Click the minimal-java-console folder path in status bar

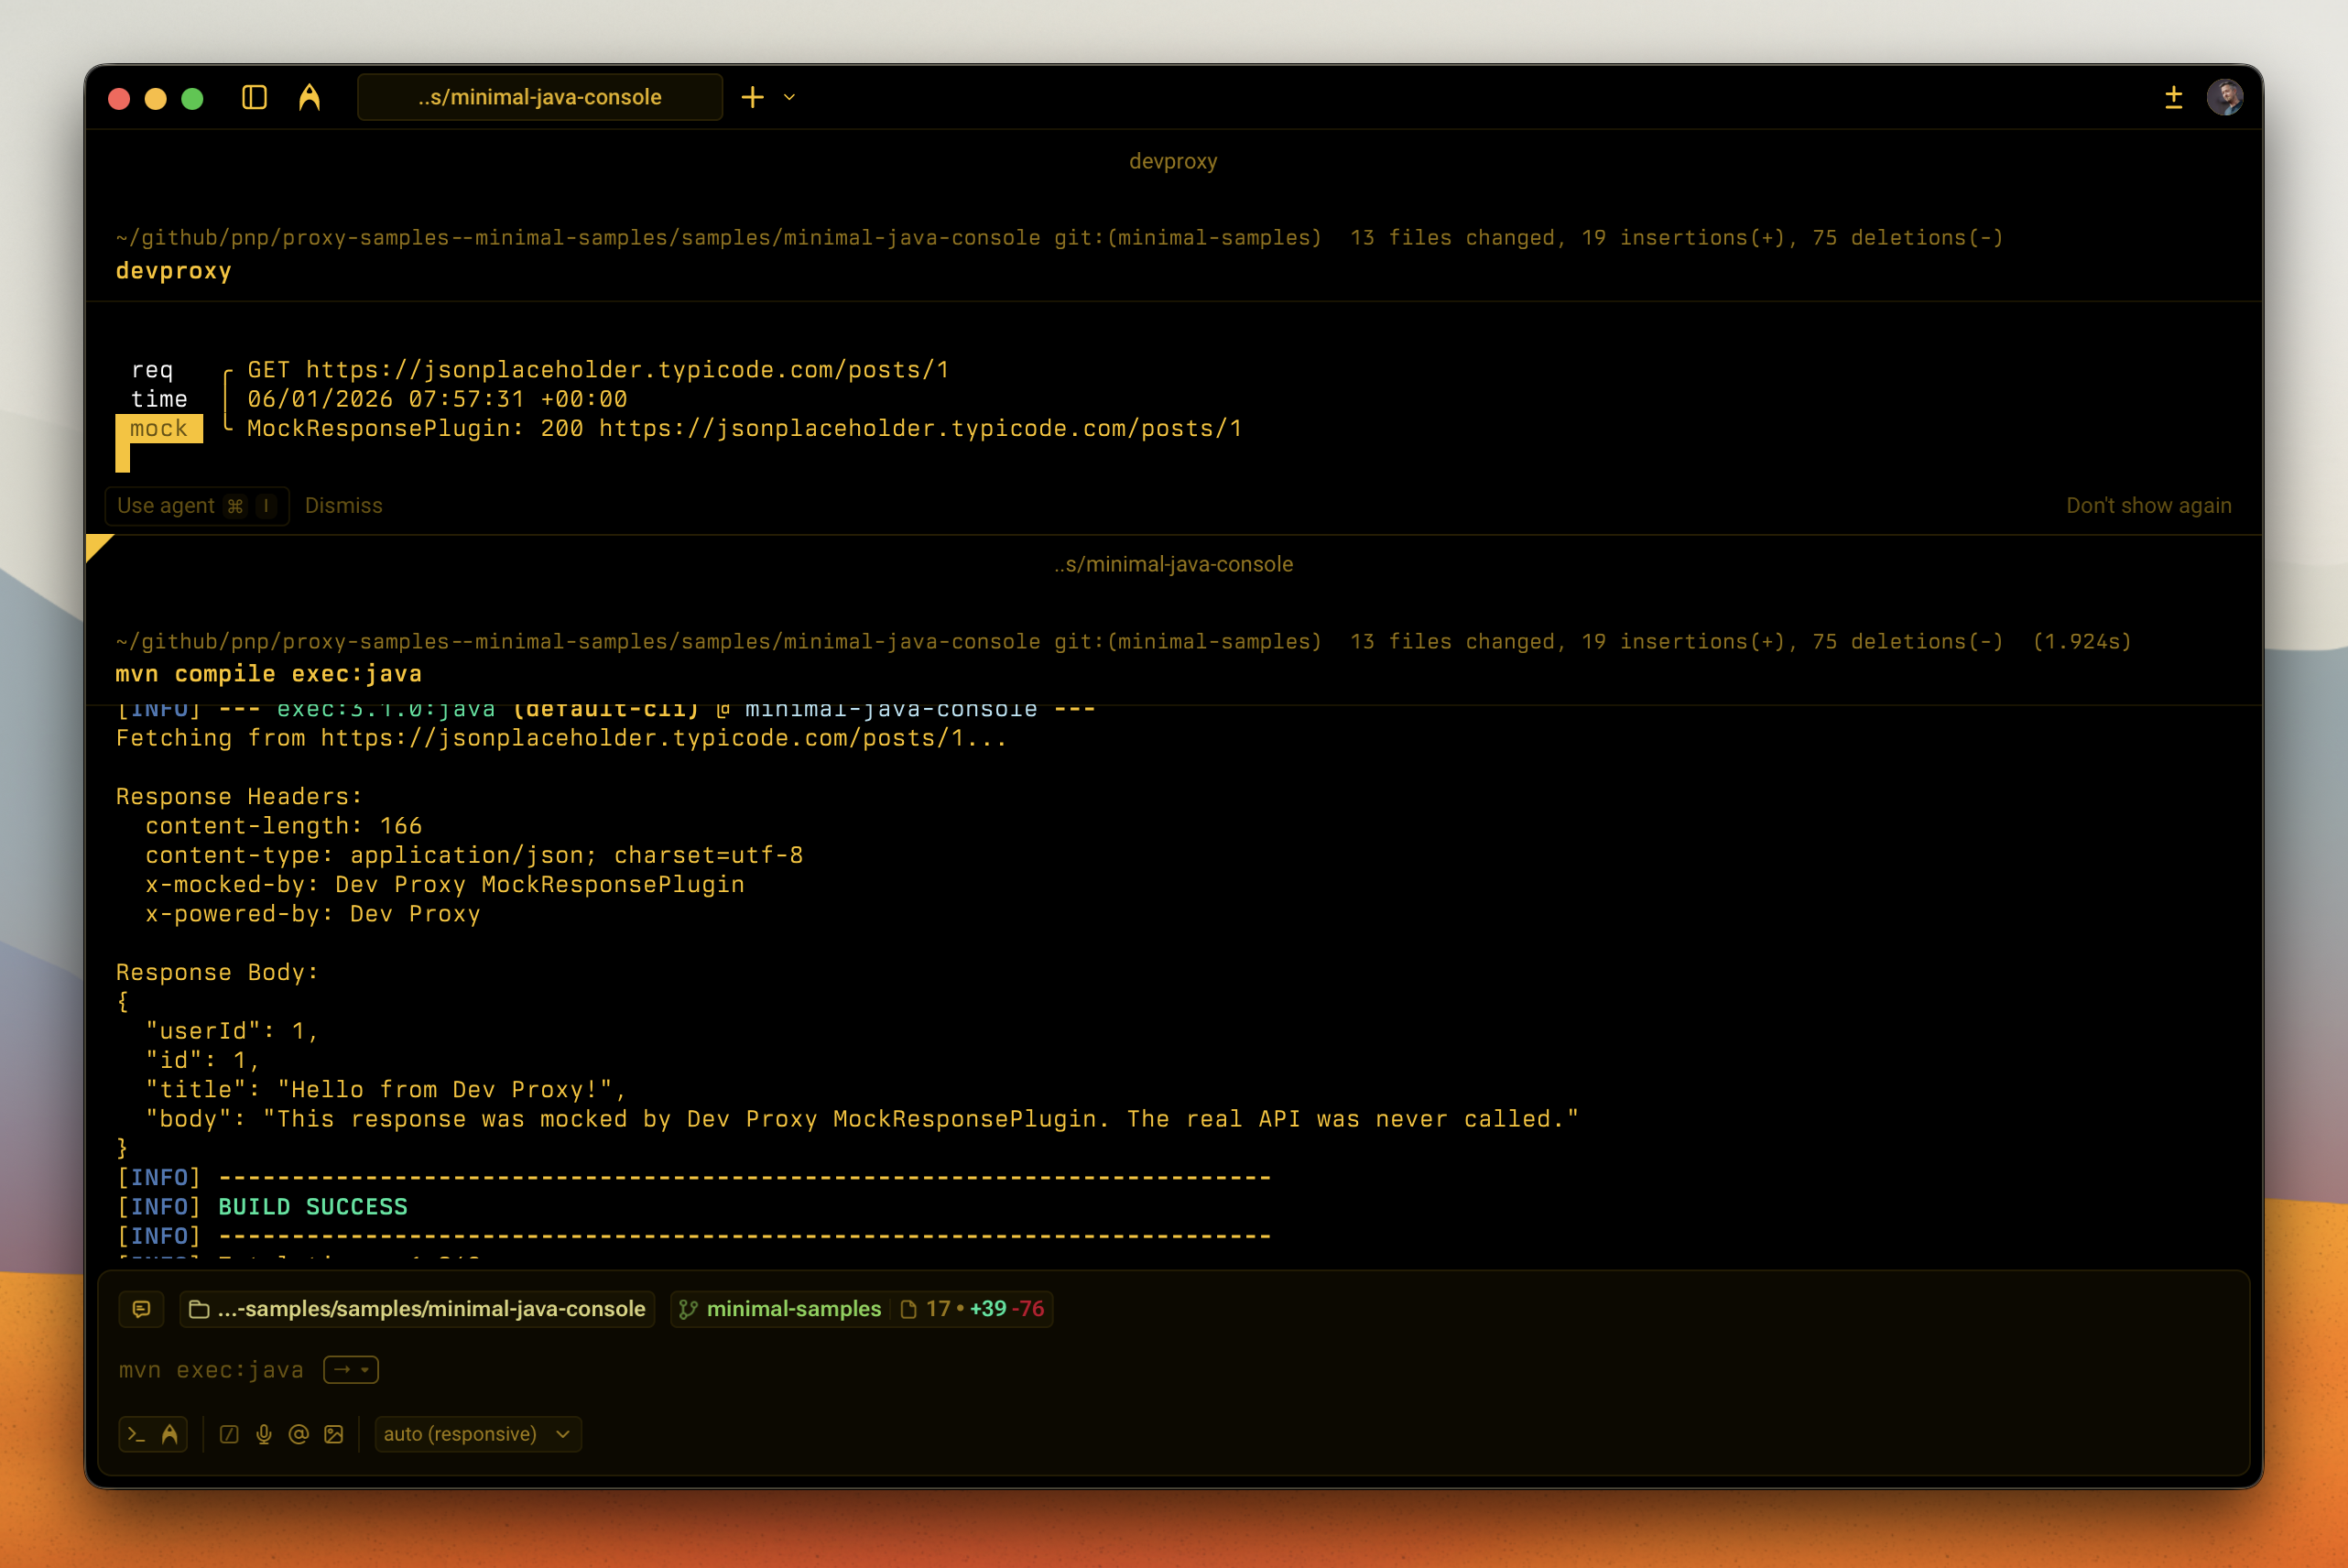point(417,1308)
